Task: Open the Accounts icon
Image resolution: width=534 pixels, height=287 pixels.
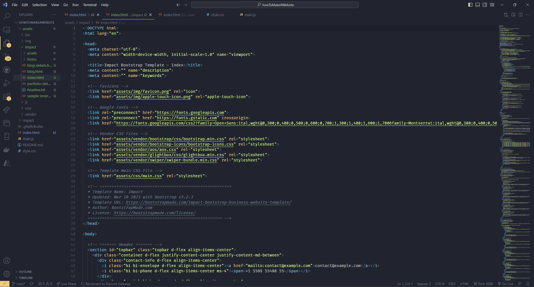Action: (x=7, y=261)
